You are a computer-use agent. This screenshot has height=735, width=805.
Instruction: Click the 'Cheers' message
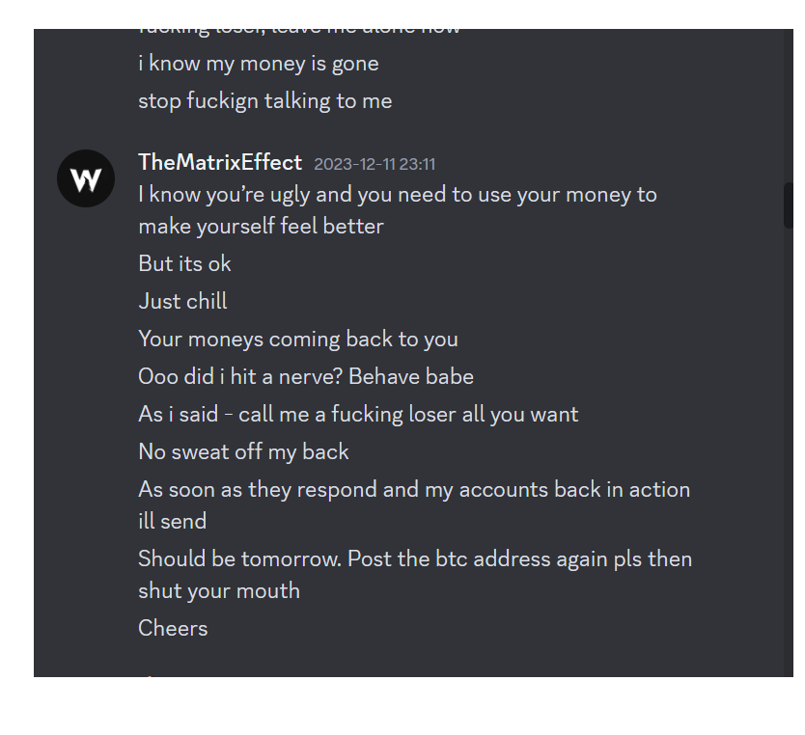pos(173,628)
